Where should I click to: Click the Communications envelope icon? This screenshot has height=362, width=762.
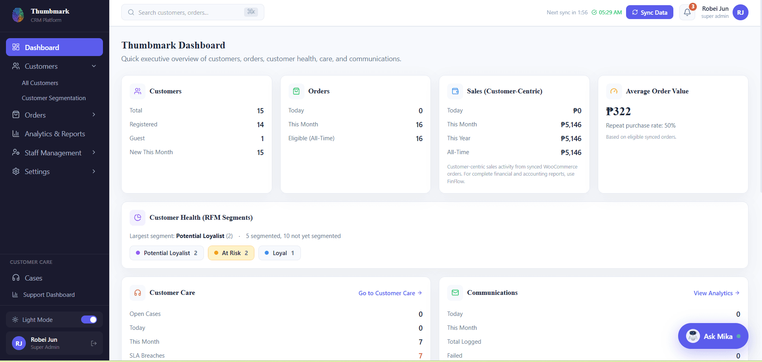pyautogui.click(x=455, y=292)
